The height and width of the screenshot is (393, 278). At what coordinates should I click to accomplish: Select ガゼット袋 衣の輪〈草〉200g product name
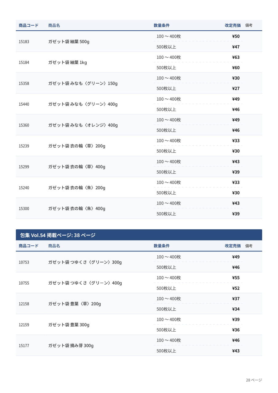coord(76,146)
